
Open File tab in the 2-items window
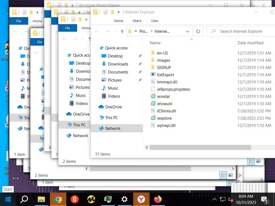click(x=67, y=28)
